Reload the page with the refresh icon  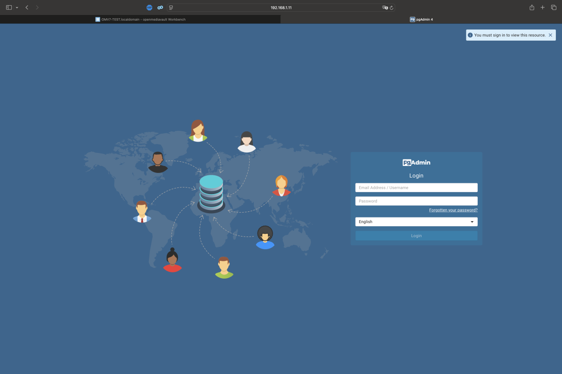[392, 7]
